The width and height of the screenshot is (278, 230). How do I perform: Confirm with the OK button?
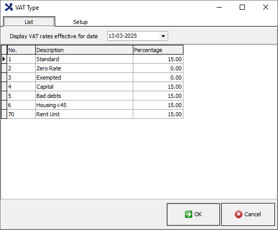194,214
